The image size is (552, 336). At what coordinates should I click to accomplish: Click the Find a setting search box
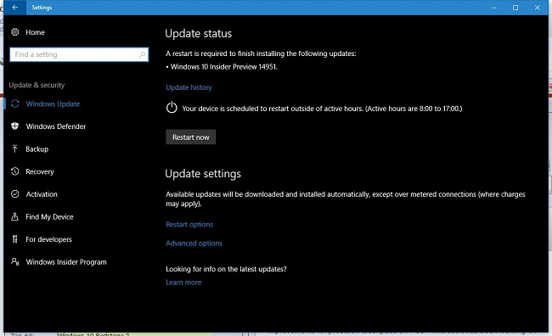79,54
